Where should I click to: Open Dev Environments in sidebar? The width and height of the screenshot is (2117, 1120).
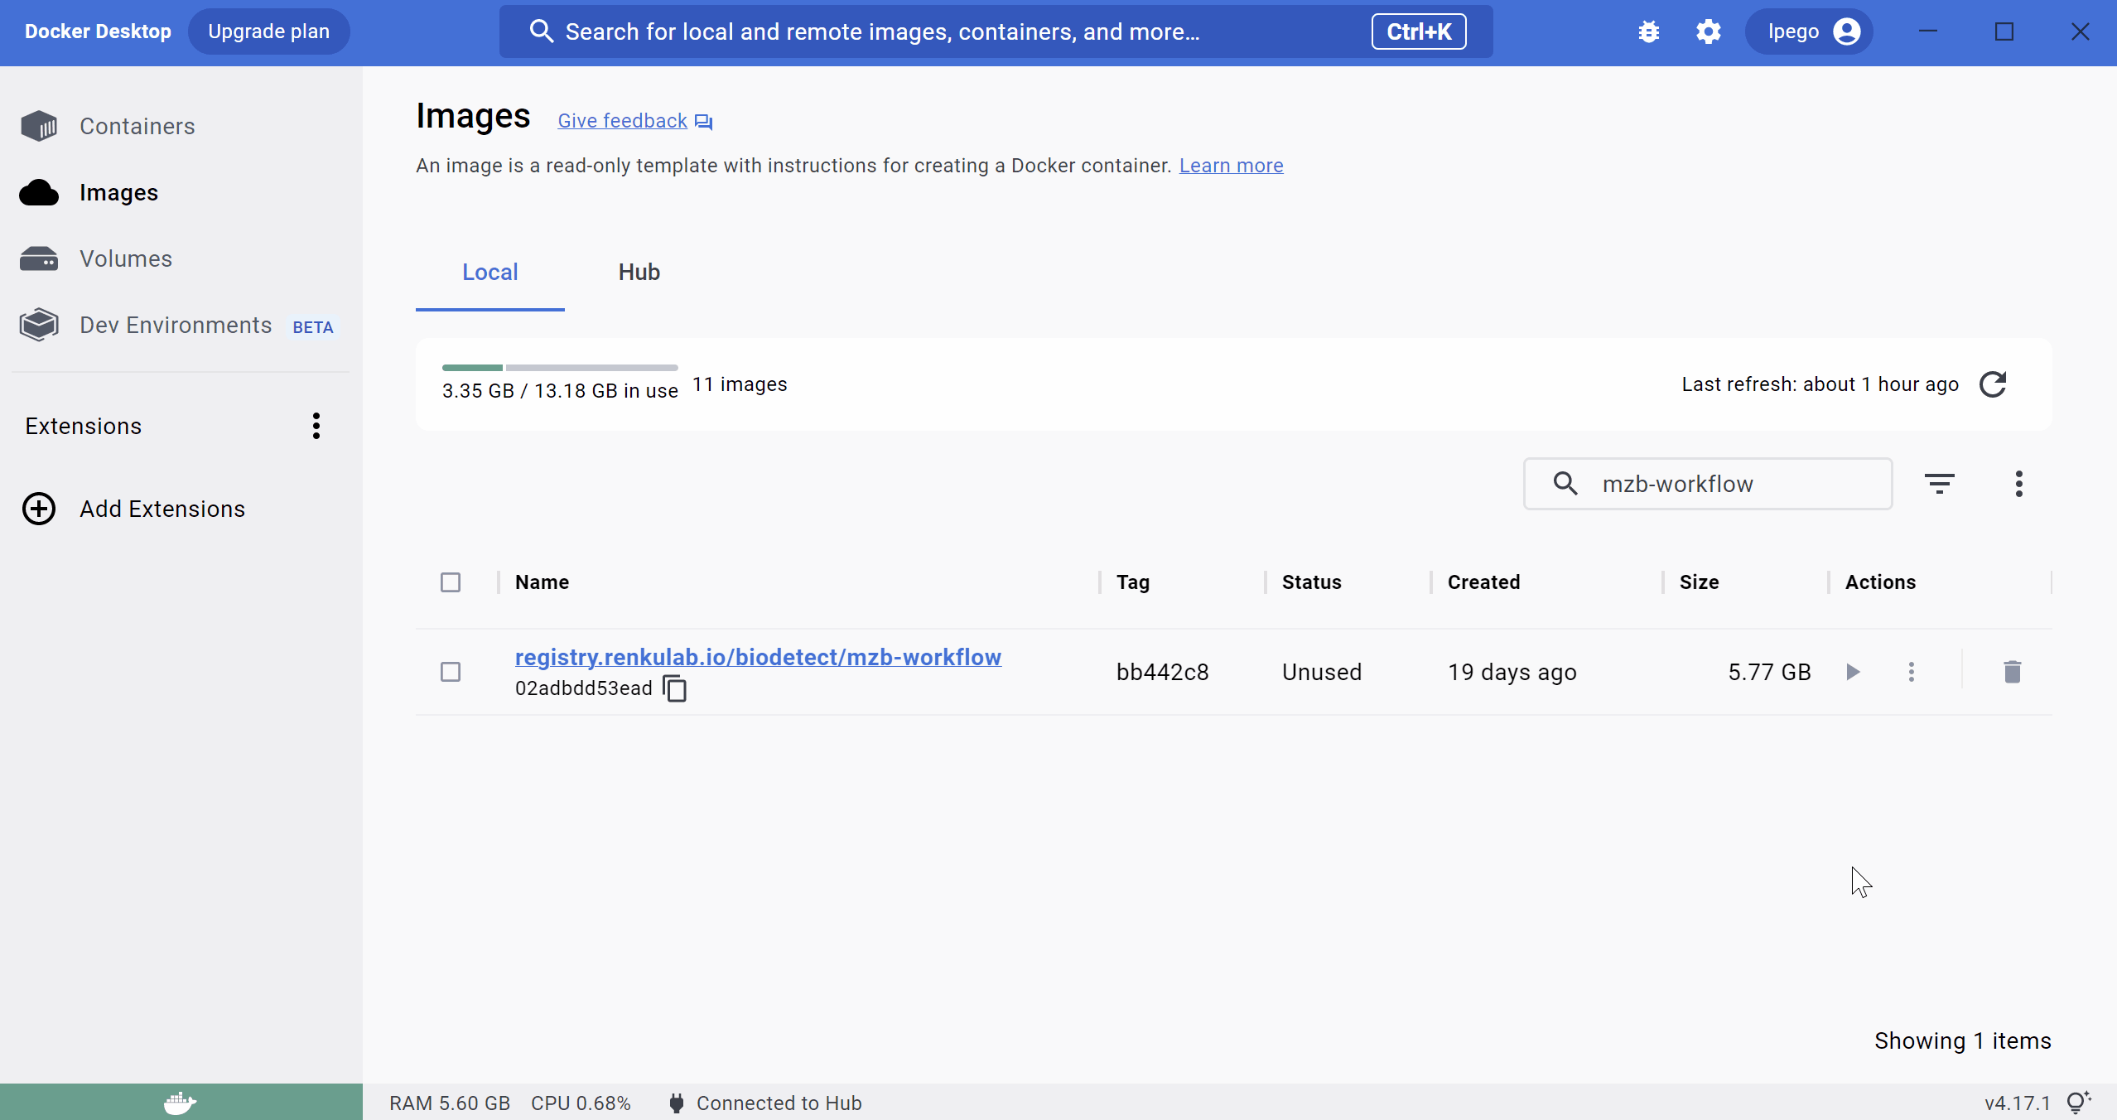[x=176, y=325]
